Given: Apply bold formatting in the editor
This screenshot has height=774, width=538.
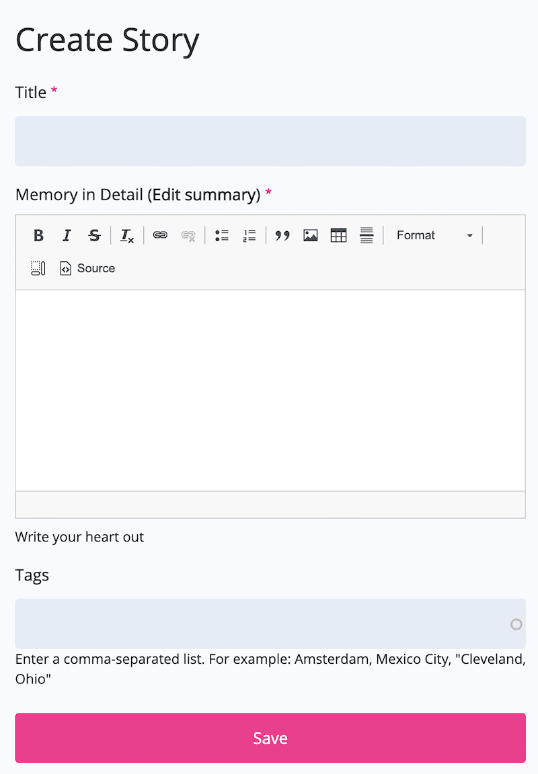Looking at the screenshot, I should (38, 235).
